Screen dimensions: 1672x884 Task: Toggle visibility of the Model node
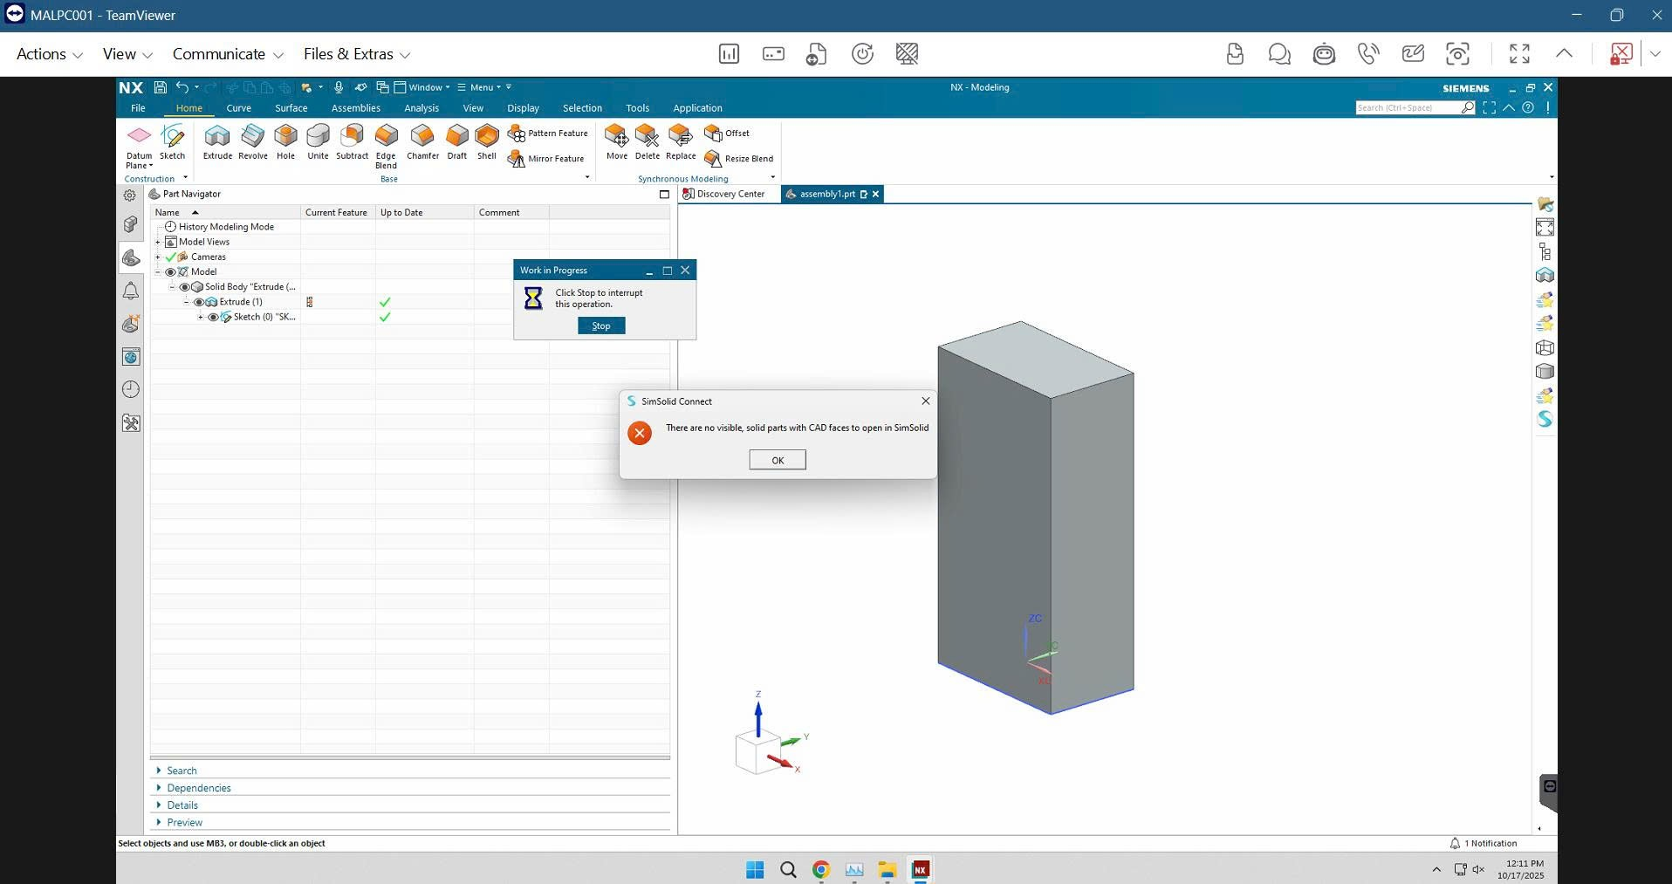[x=170, y=271]
